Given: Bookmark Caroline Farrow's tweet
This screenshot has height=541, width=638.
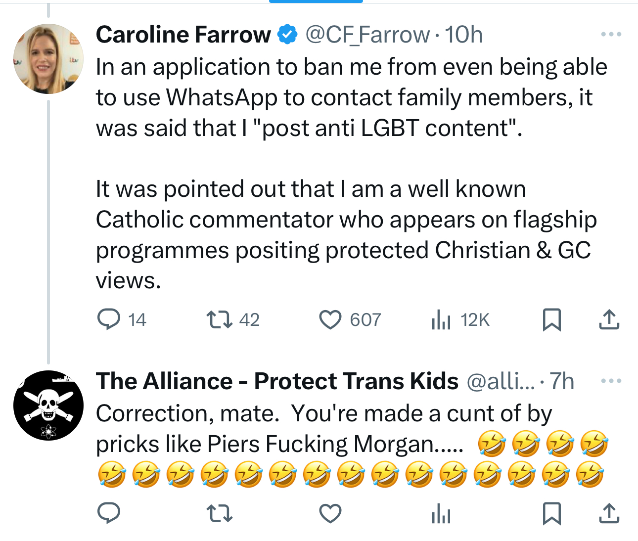Looking at the screenshot, I should pos(551,319).
